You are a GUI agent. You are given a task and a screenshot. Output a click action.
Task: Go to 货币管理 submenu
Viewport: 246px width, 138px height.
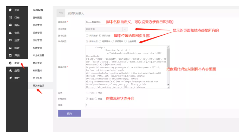37,25
